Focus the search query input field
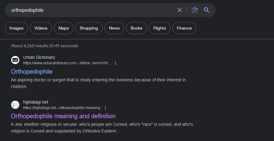 click(x=91, y=10)
